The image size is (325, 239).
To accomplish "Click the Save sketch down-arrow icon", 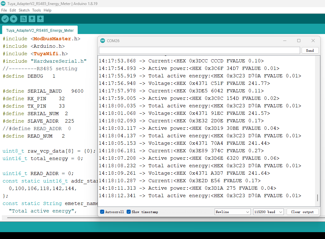I will pyautogui.click(x=40, y=19).
